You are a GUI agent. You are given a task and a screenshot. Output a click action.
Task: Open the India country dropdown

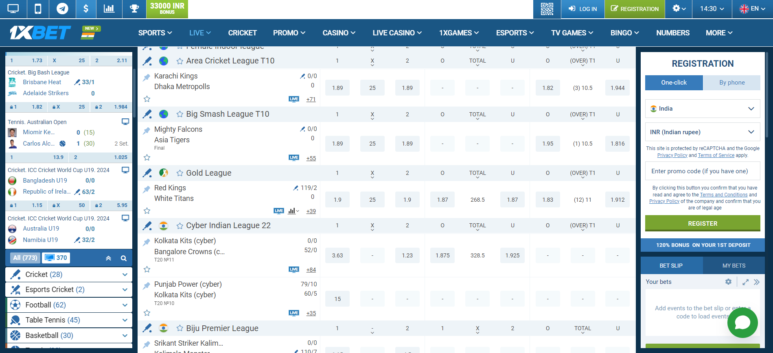point(703,109)
